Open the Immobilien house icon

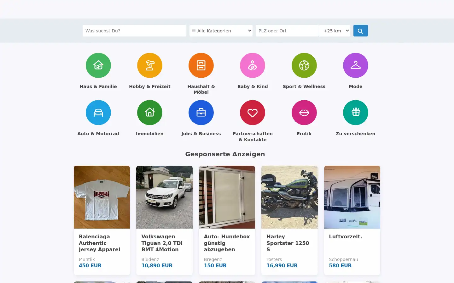click(x=150, y=113)
